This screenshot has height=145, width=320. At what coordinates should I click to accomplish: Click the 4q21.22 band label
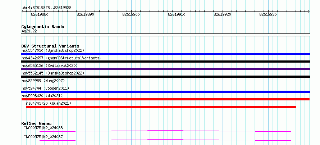[x=29, y=31]
